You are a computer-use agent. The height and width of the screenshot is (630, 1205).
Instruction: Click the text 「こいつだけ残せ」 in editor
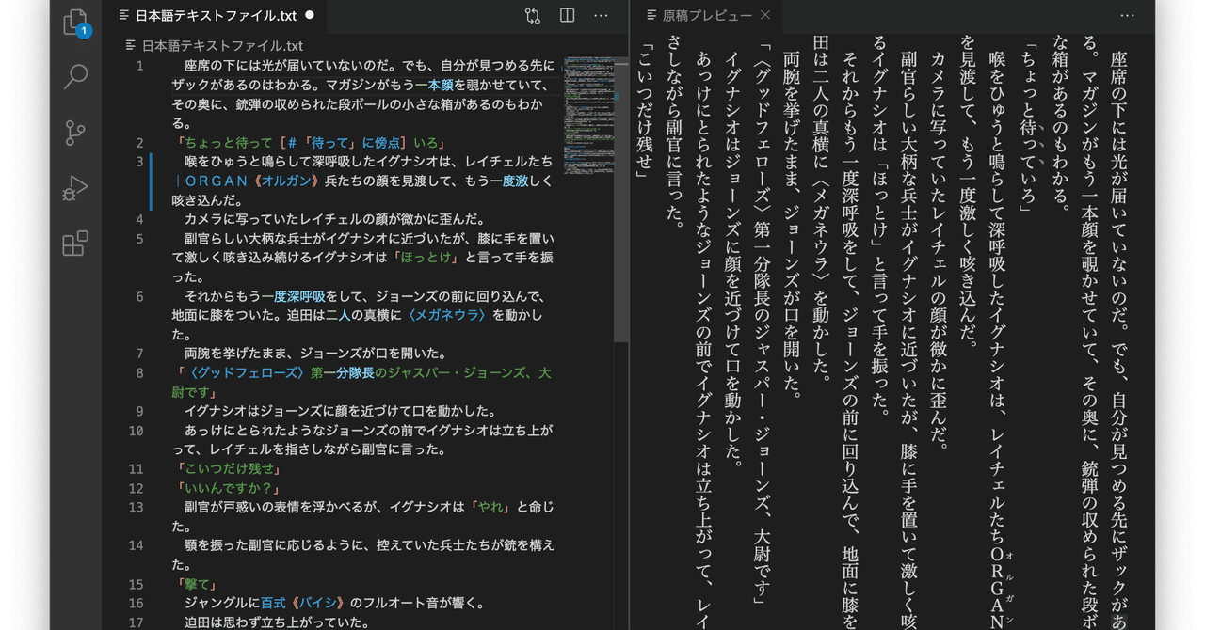229,469
